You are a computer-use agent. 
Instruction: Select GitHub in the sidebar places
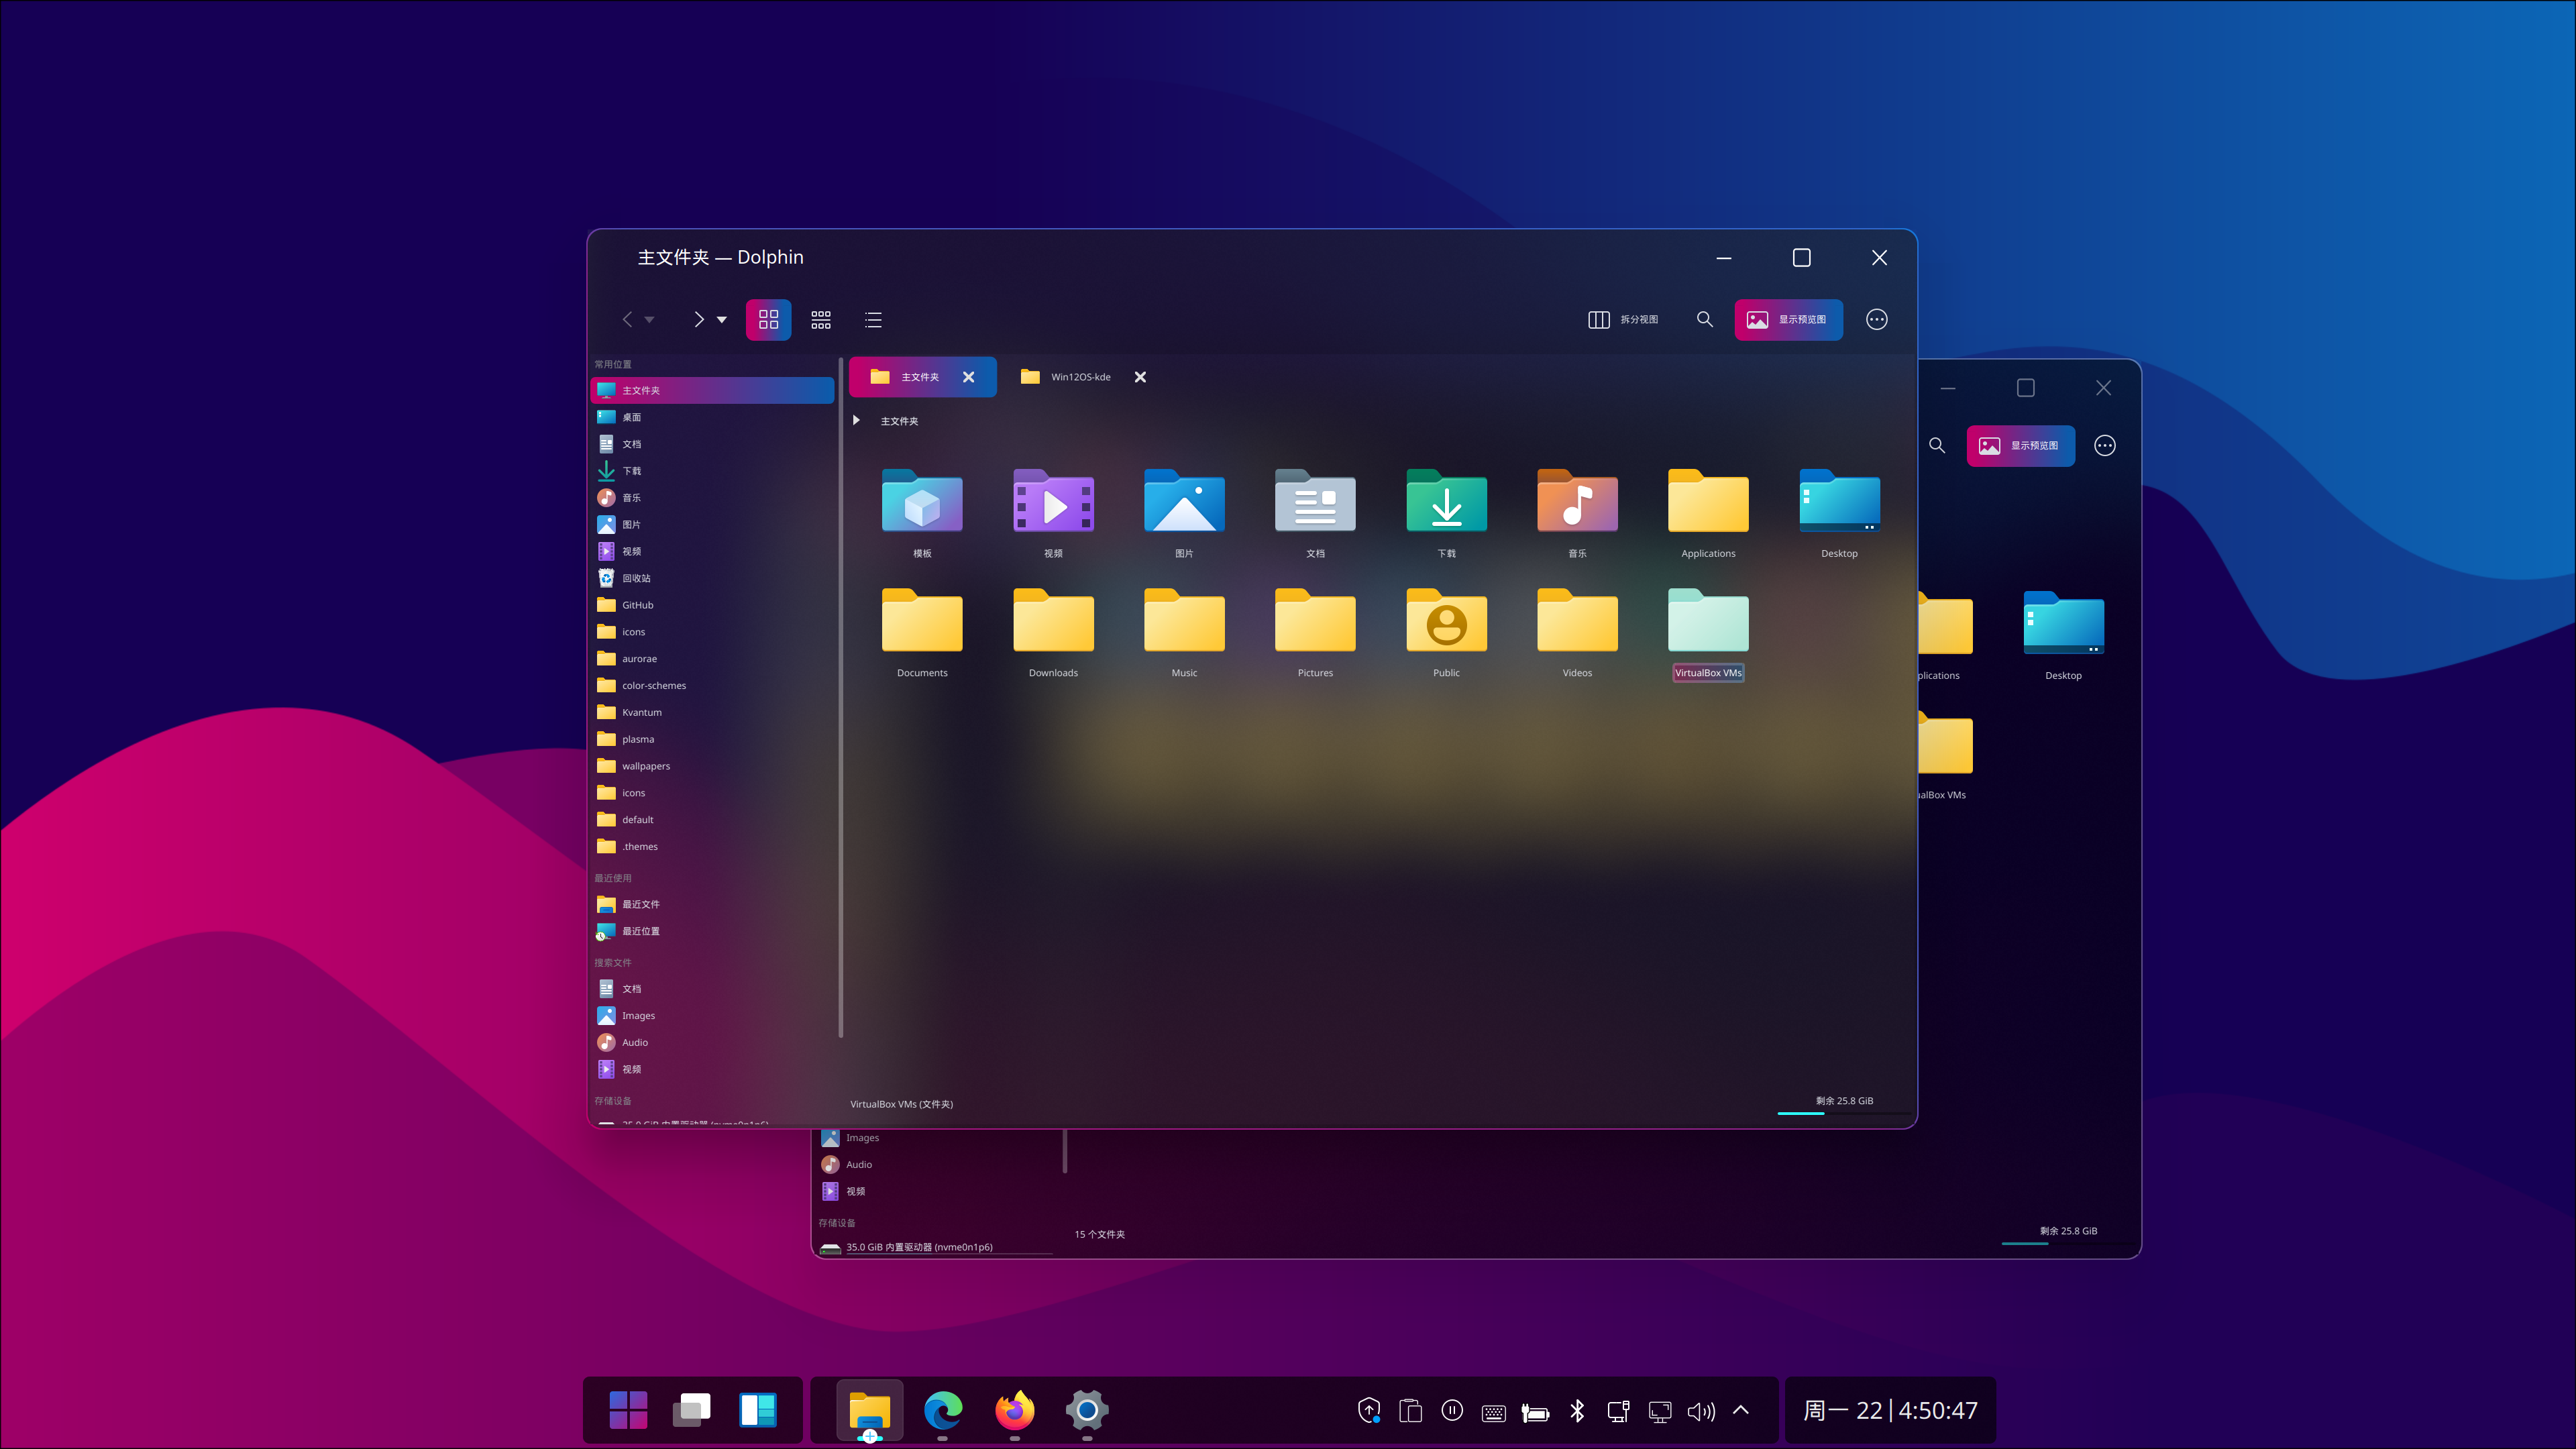712,605
